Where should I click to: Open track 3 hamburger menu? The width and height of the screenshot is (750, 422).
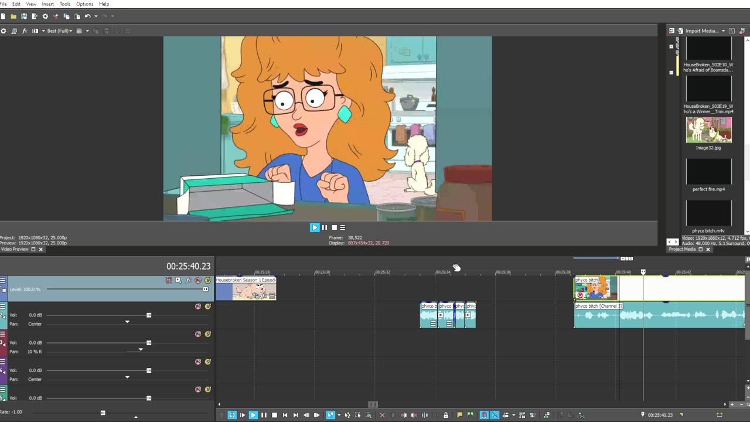click(3, 334)
